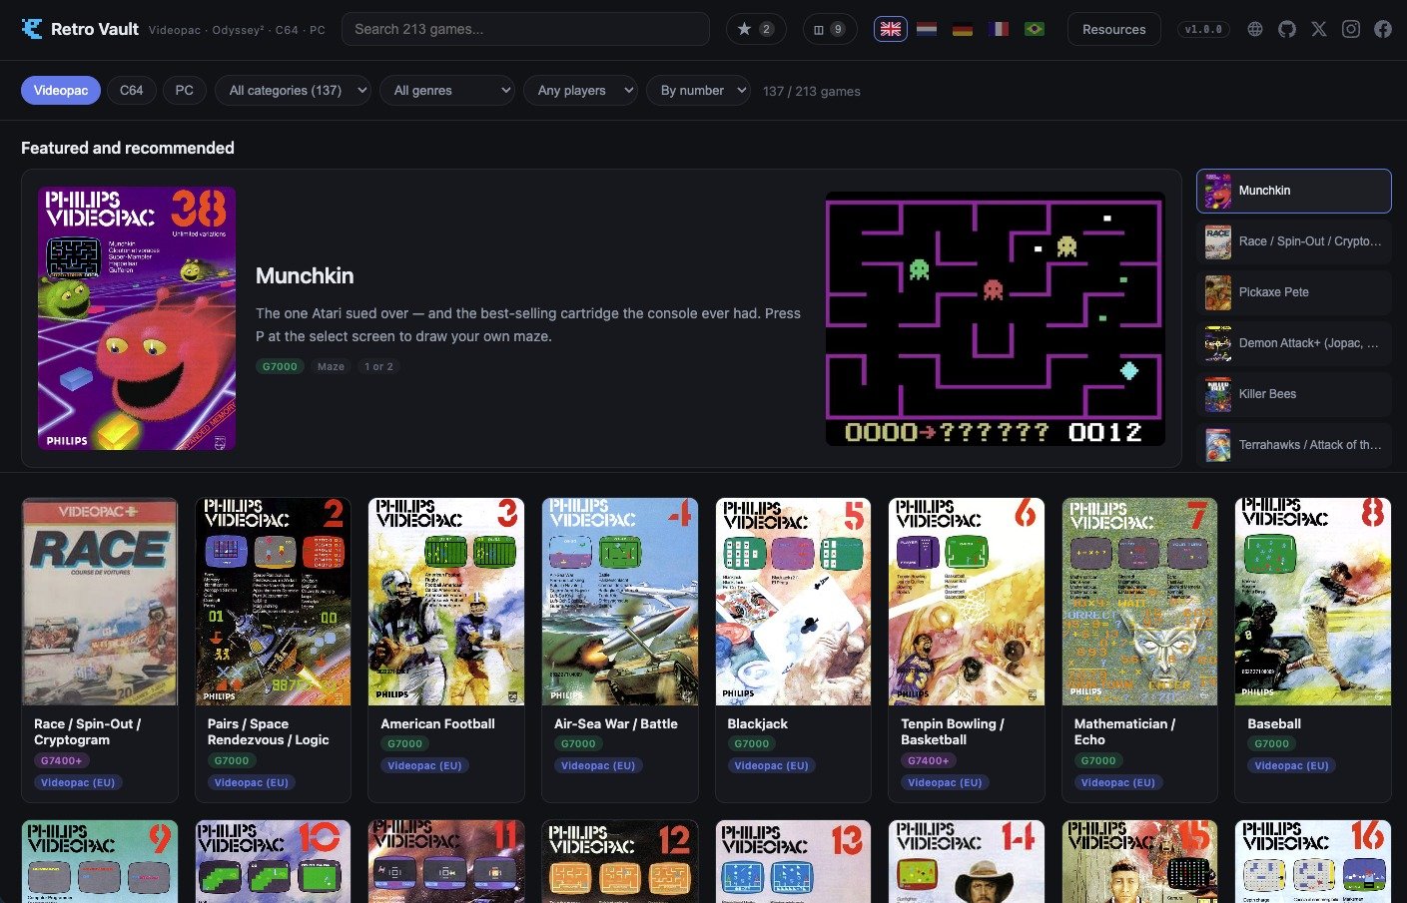Click 'Videopac (EU)' tag under Baseball
The height and width of the screenshot is (903, 1407).
coord(1291,765)
